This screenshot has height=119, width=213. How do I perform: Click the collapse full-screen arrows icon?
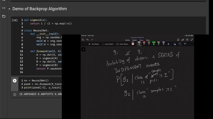click(x=192, y=40)
